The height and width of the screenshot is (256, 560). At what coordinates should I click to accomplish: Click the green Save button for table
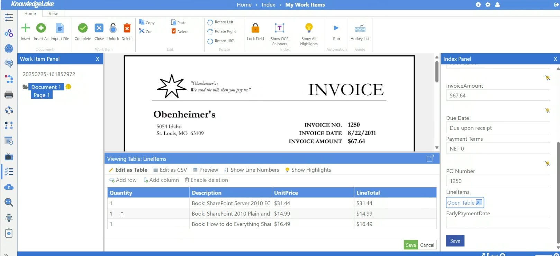click(x=411, y=245)
